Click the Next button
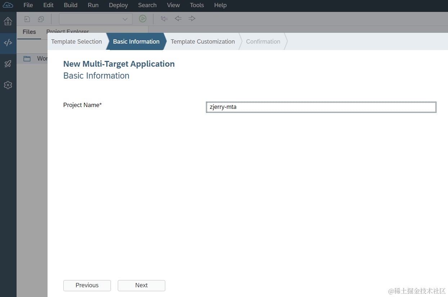Image resolution: width=448 pixels, height=297 pixels. pos(142,285)
